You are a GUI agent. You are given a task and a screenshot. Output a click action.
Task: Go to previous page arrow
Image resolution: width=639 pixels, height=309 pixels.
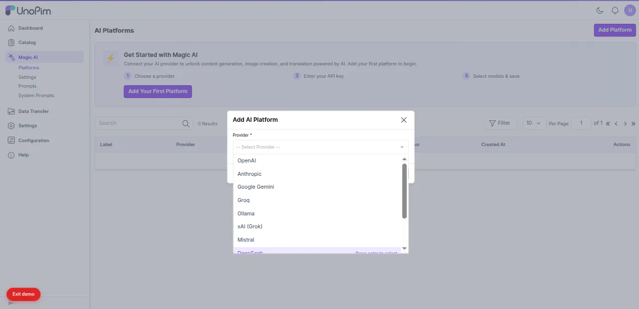(x=616, y=124)
